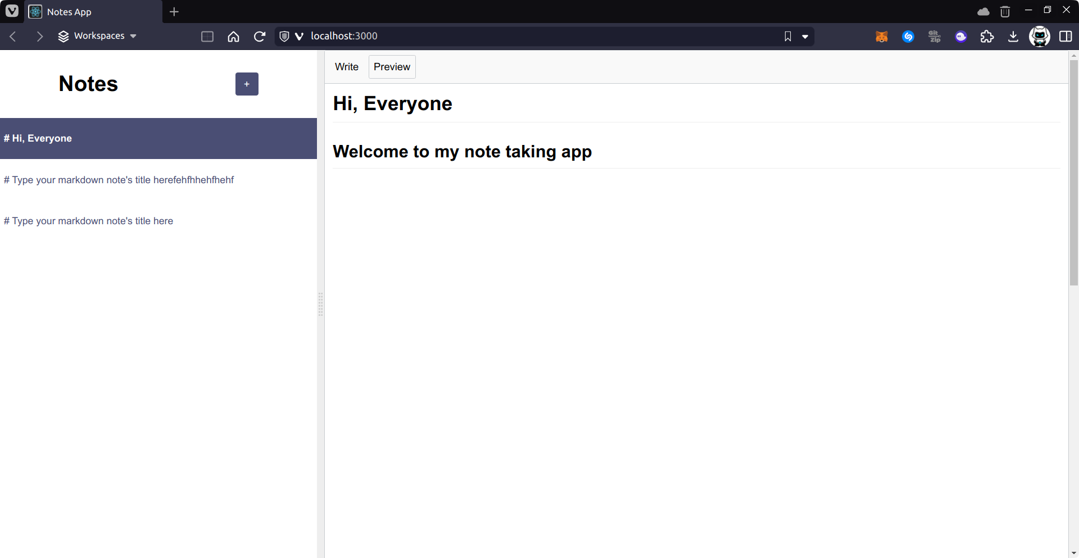Reload the localhost:3000 page

(x=259, y=36)
